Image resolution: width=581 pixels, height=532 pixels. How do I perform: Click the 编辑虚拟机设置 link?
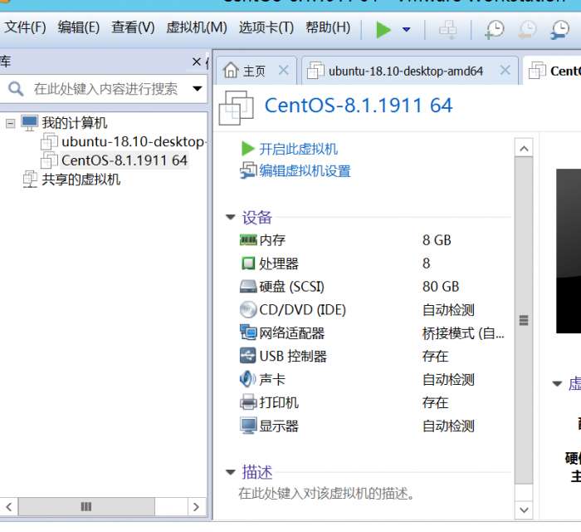click(305, 171)
